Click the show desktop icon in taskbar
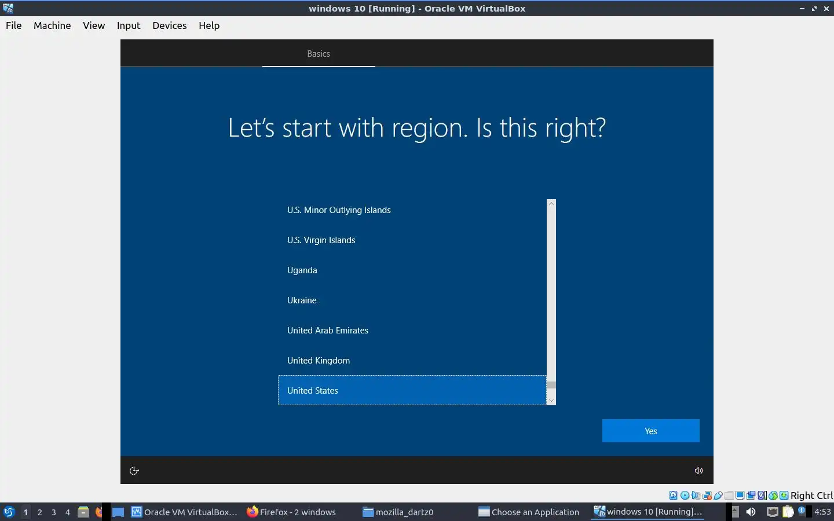Image resolution: width=834 pixels, height=521 pixels. tap(118, 512)
